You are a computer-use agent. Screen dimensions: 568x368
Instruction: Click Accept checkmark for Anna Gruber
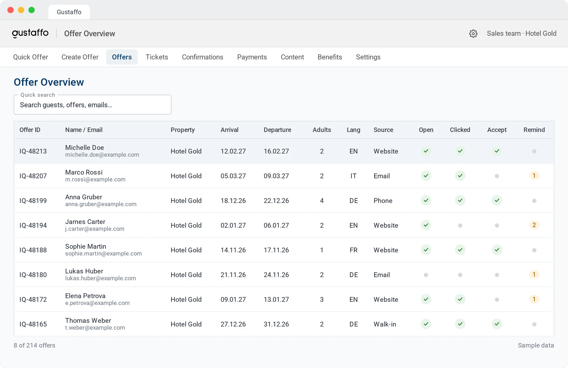click(x=497, y=200)
